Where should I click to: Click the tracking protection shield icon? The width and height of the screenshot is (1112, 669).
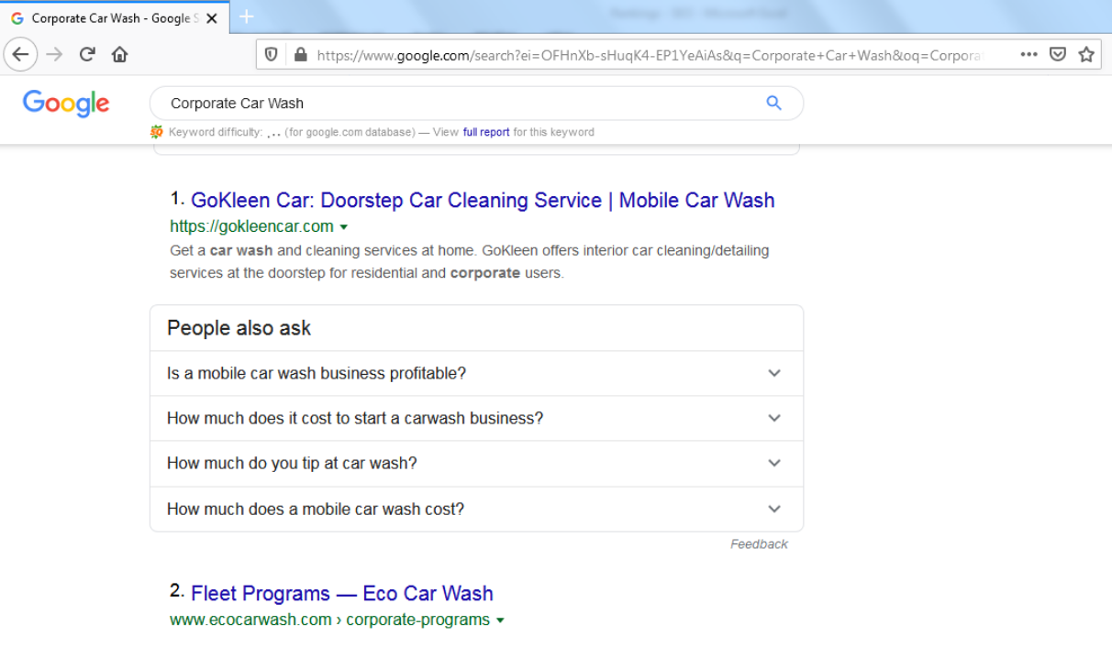click(272, 55)
